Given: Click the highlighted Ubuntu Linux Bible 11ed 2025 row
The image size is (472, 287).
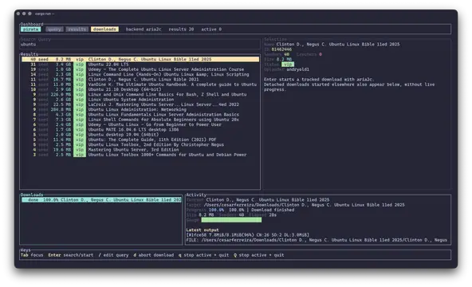Looking at the screenshot, I should click(140, 59).
